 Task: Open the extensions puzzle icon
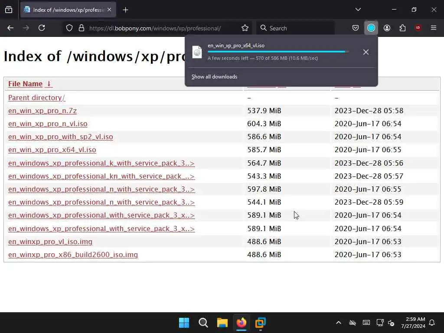(x=402, y=28)
